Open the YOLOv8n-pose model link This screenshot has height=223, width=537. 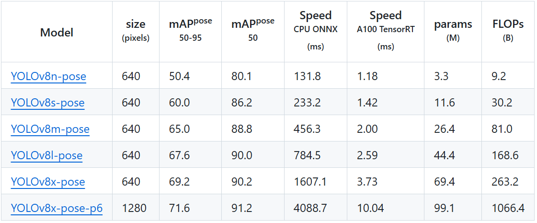coord(48,76)
